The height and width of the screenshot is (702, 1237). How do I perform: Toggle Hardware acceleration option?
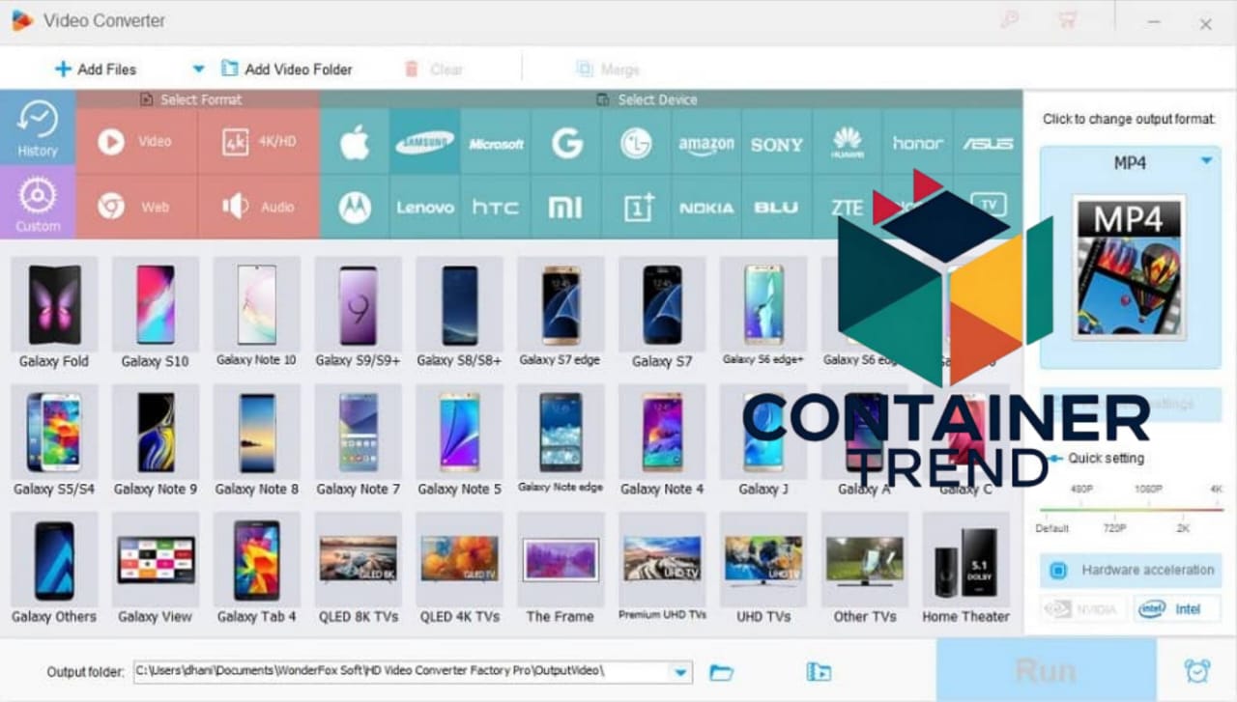pyautogui.click(x=1131, y=570)
